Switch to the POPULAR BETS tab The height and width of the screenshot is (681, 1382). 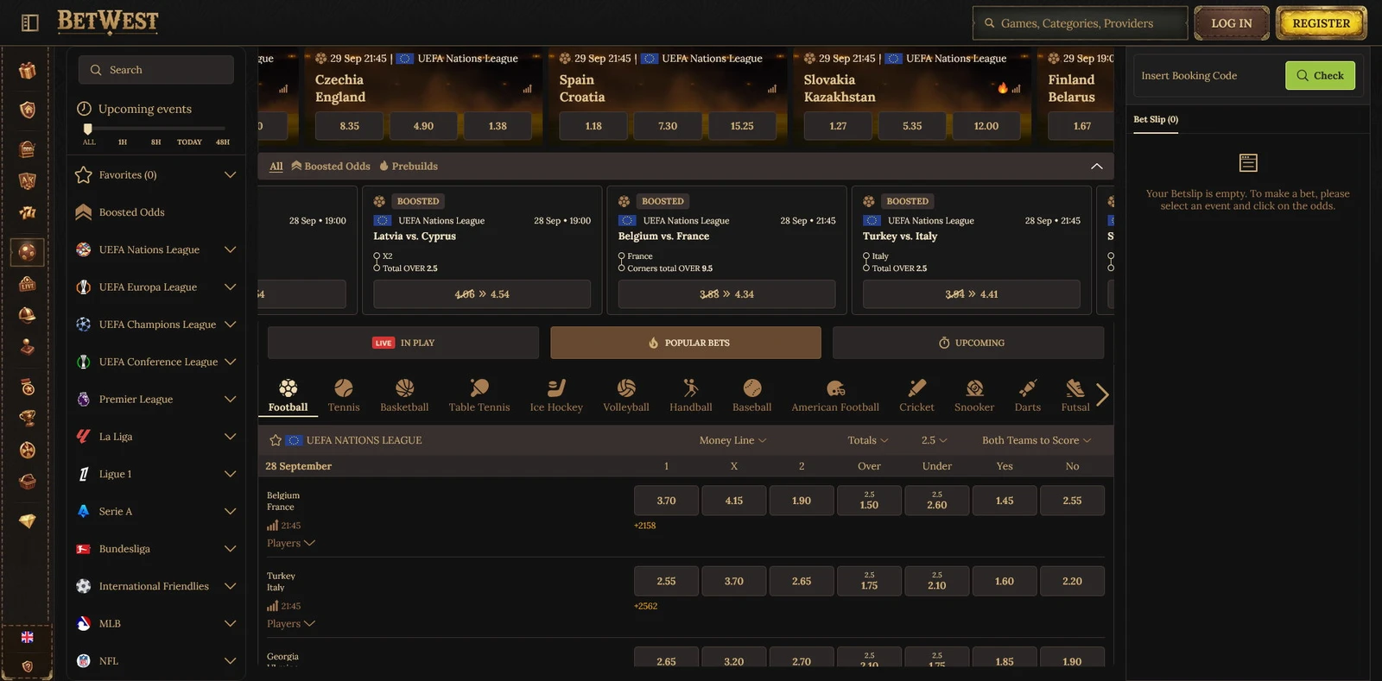pos(686,343)
